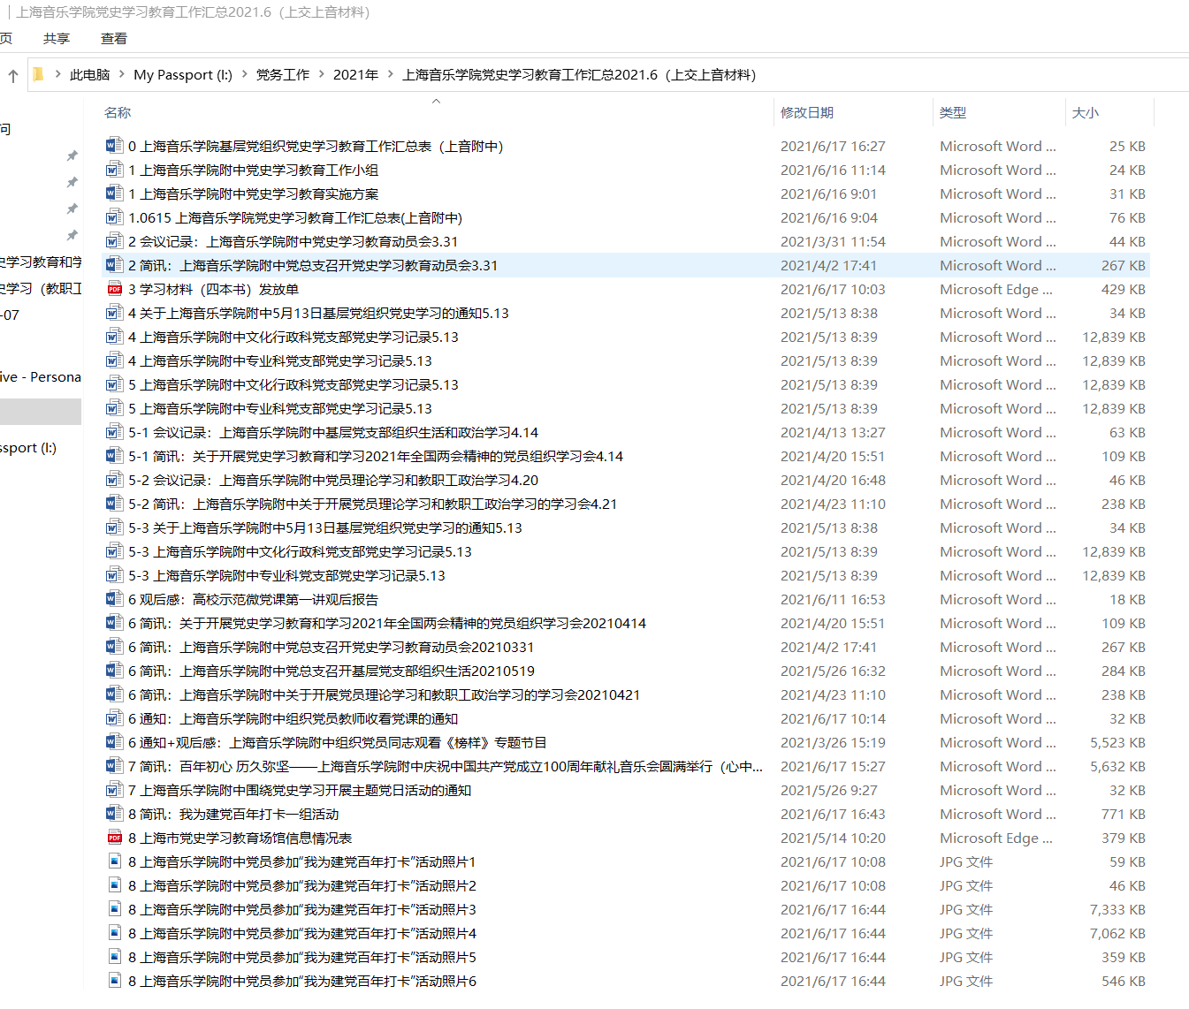
Task: Sort by the 修改日期 column header
Action: [x=807, y=113]
